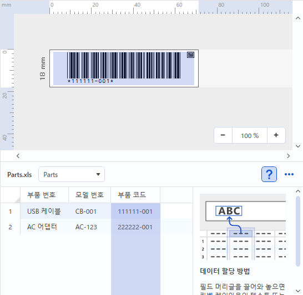Click the 111111-001 cell
This screenshot has height=295, width=303.
[135, 212]
